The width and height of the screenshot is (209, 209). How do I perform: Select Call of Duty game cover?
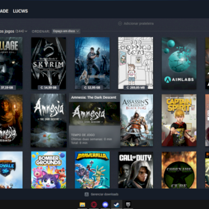click(x=136, y=170)
